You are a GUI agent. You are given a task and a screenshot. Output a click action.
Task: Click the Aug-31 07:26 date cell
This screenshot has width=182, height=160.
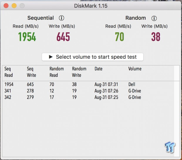[106, 91]
